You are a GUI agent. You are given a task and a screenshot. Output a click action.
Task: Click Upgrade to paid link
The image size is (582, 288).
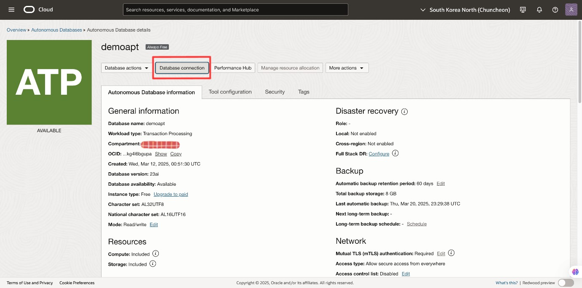tap(171, 194)
